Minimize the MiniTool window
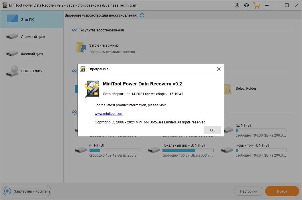 [277, 5]
